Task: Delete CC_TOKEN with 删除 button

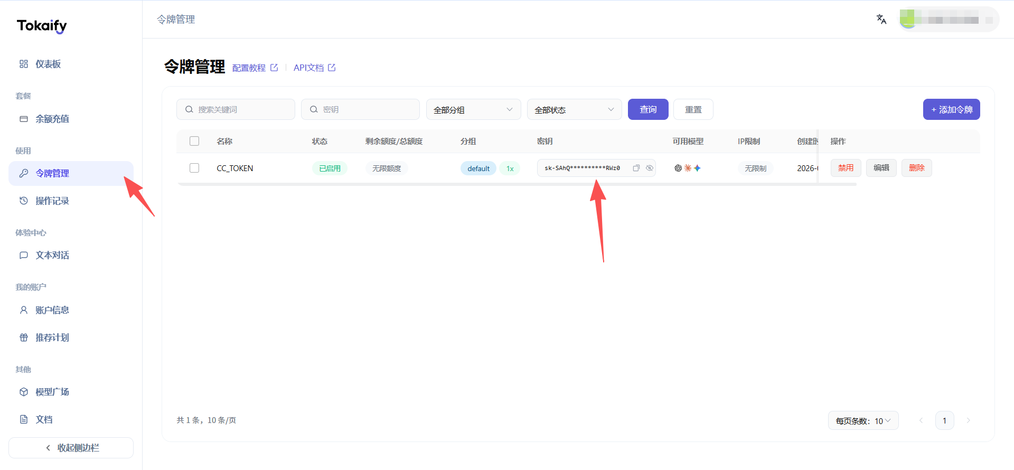Action: [x=917, y=168]
